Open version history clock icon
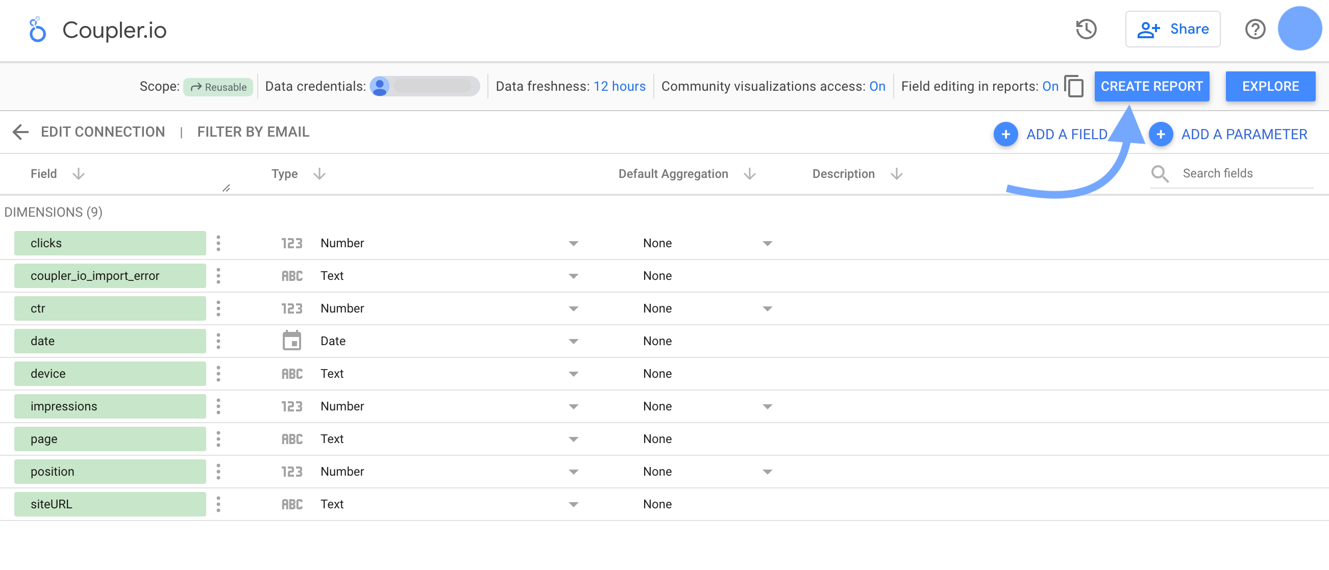This screenshot has height=570, width=1329. click(x=1086, y=30)
